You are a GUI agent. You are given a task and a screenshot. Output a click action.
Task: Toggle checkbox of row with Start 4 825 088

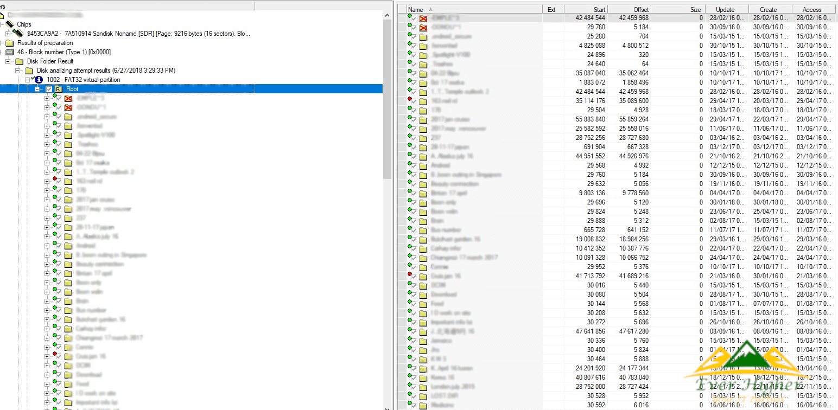415,46
